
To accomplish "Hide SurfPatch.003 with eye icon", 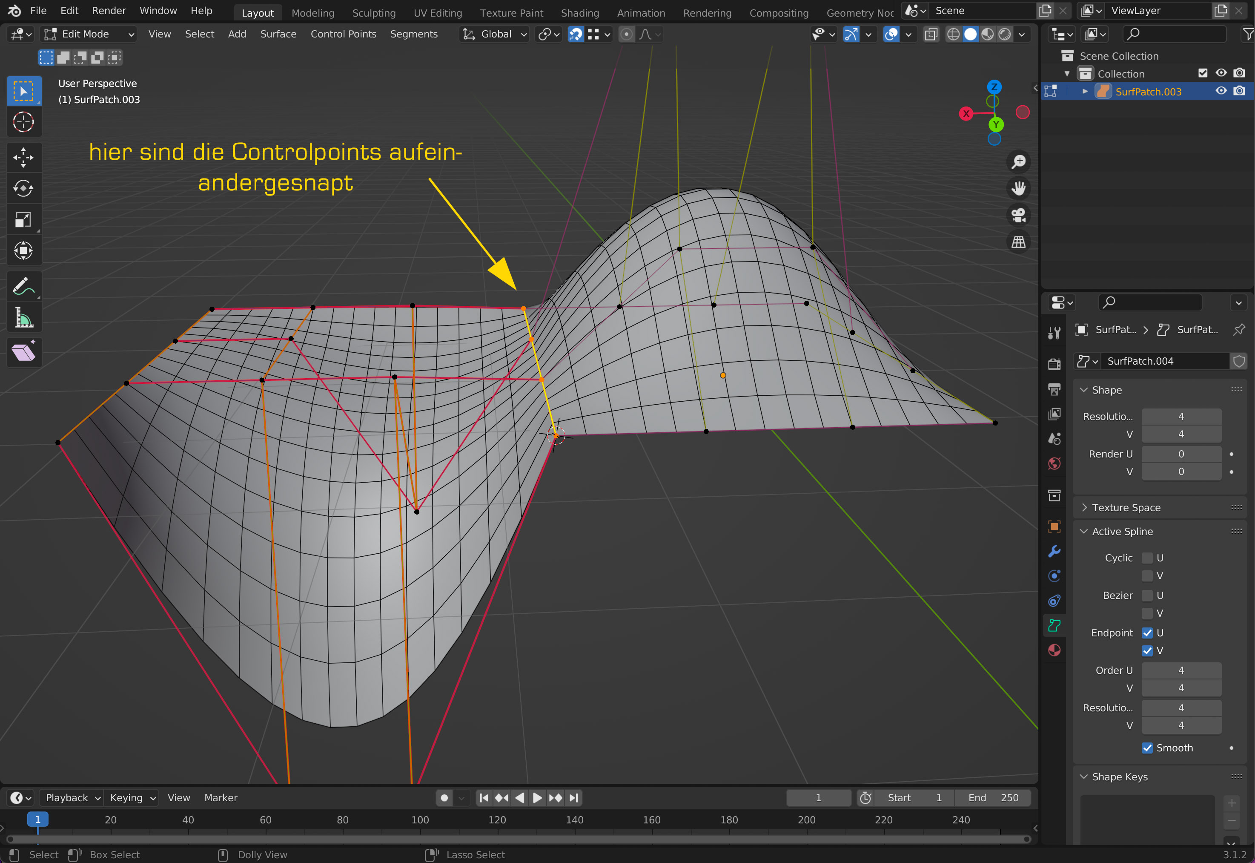I will (x=1221, y=92).
